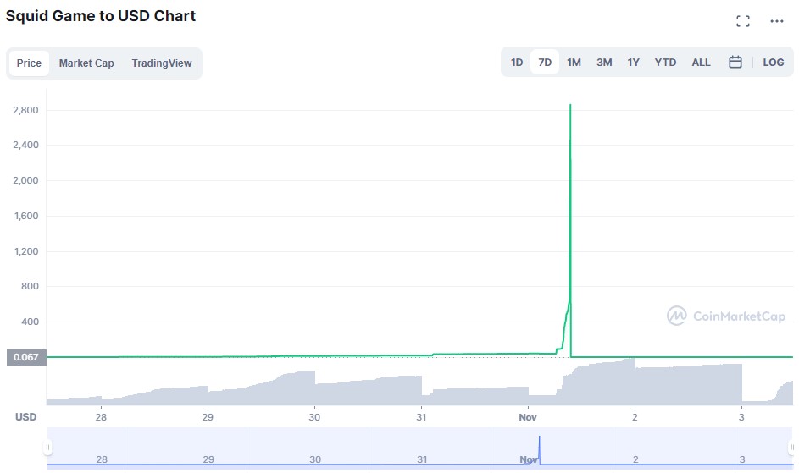Click the 31 date label on x-axis
The image size is (799, 473).
pos(421,417)
